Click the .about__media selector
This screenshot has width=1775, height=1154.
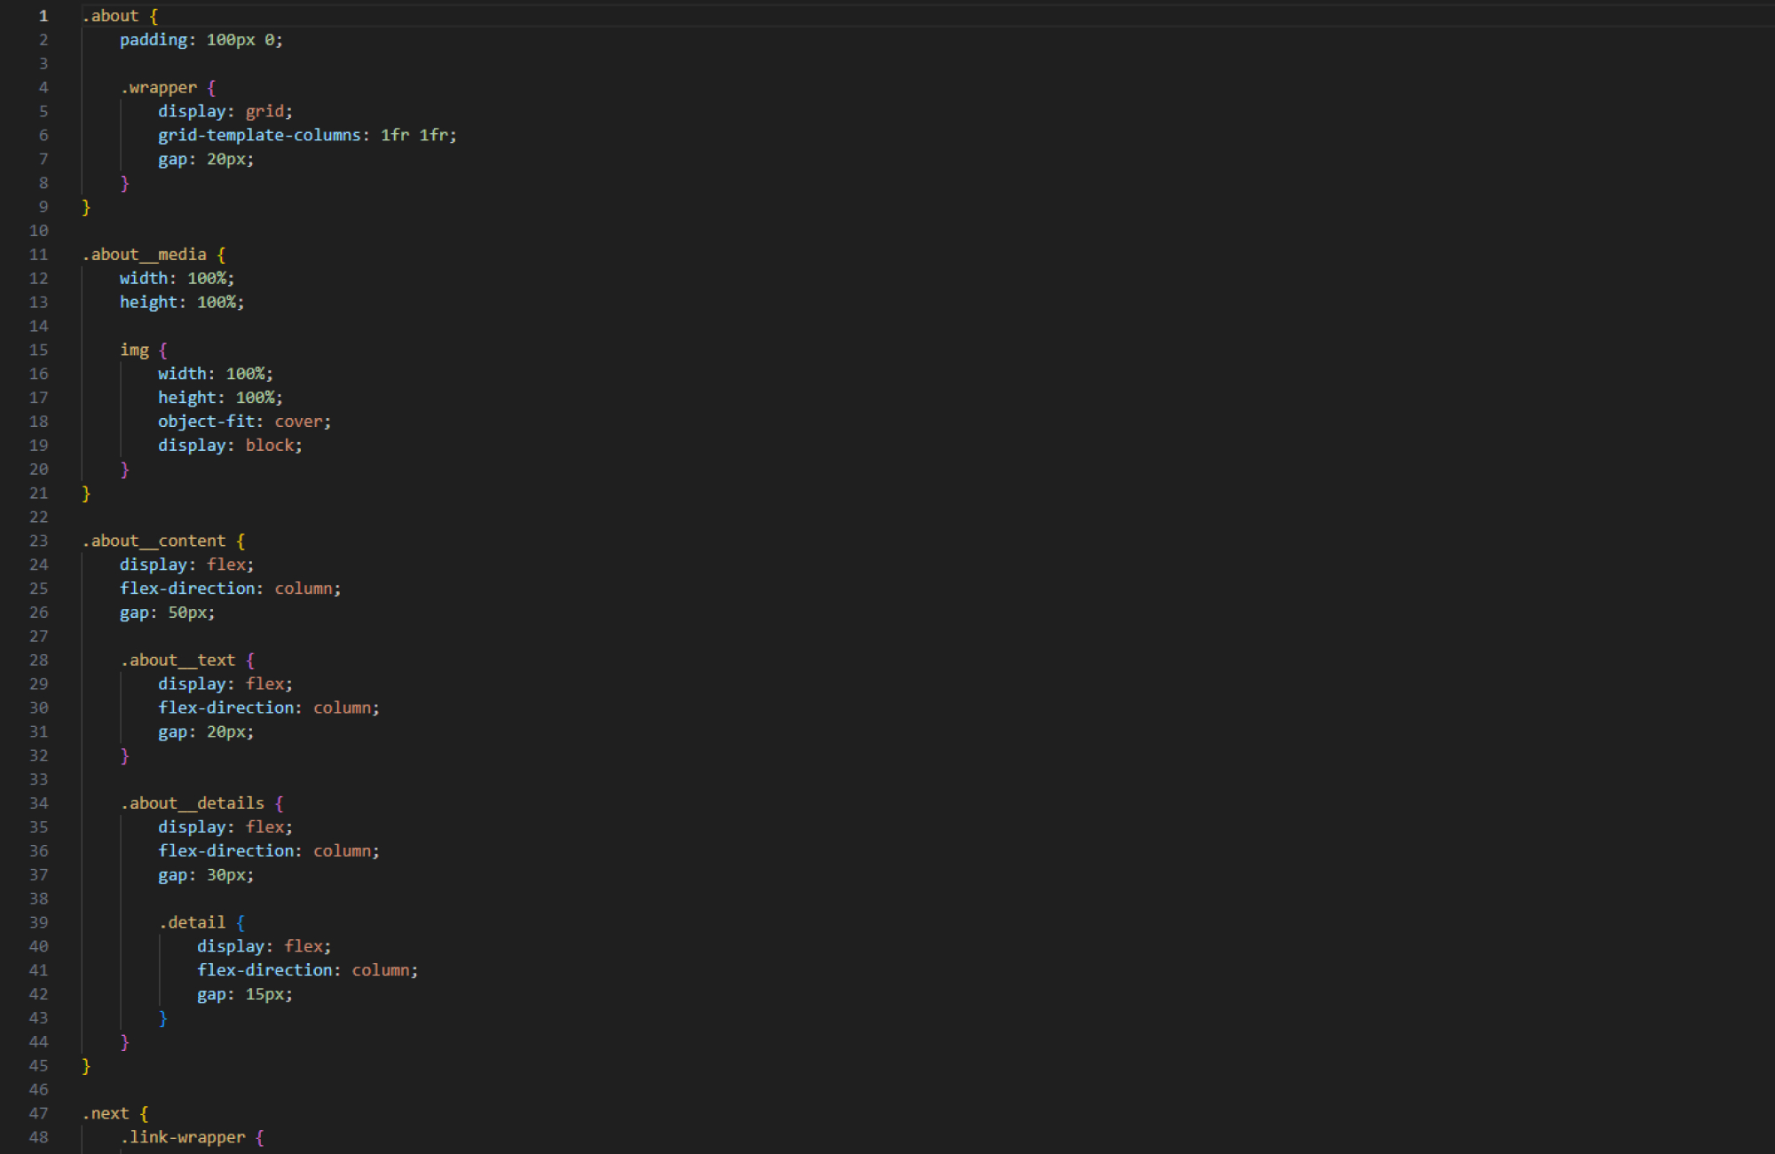[145, 255]
